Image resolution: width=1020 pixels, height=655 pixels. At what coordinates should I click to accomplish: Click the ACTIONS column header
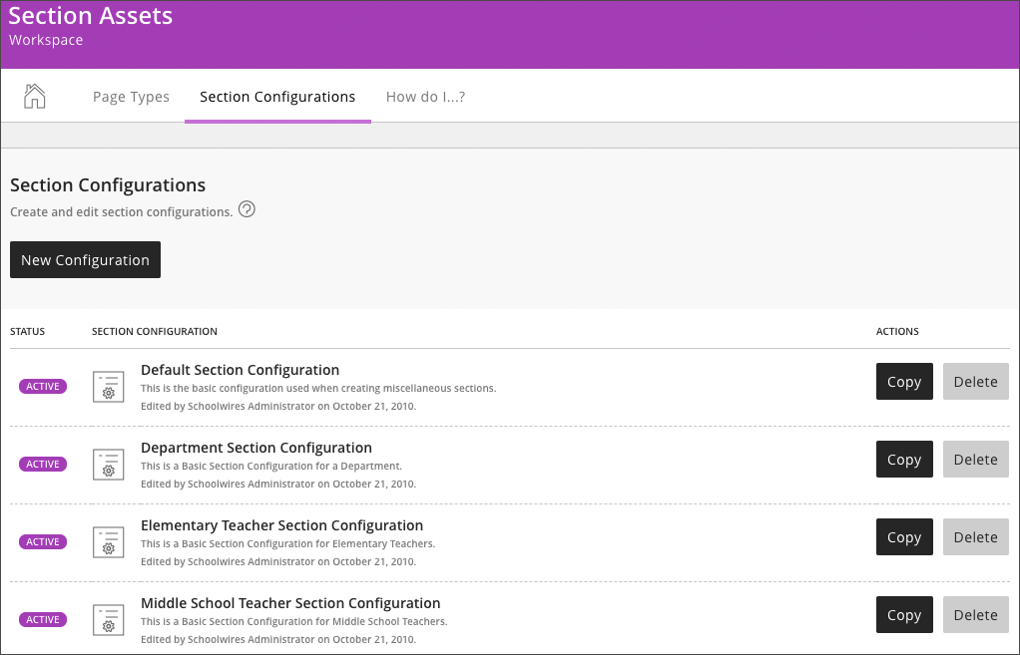pos(896,331)
